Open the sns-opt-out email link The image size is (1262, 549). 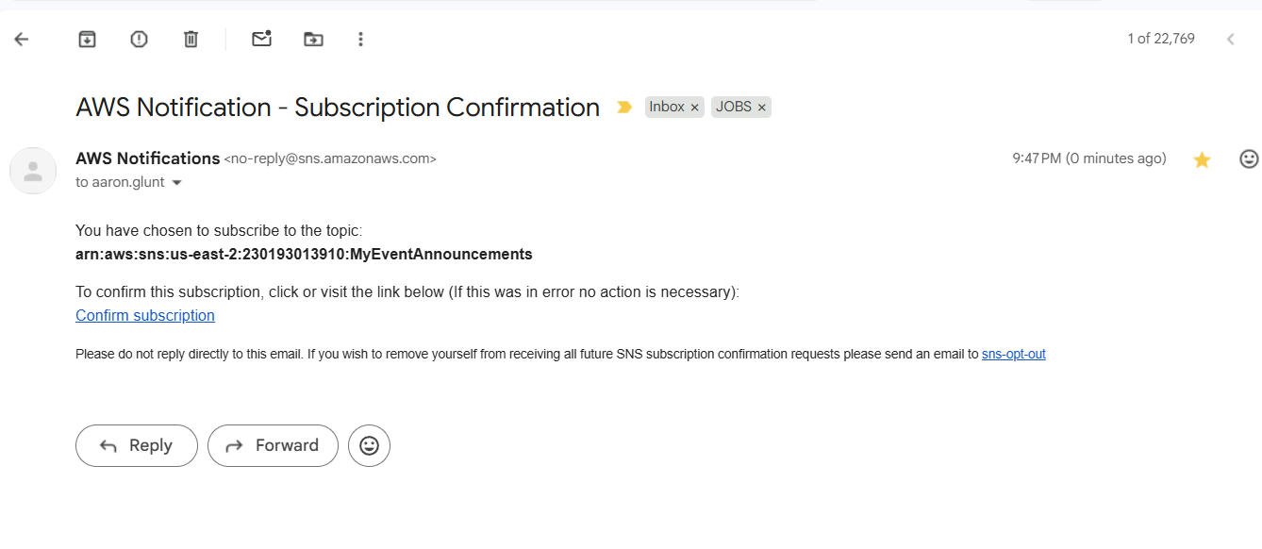[x=1013, y=354]
